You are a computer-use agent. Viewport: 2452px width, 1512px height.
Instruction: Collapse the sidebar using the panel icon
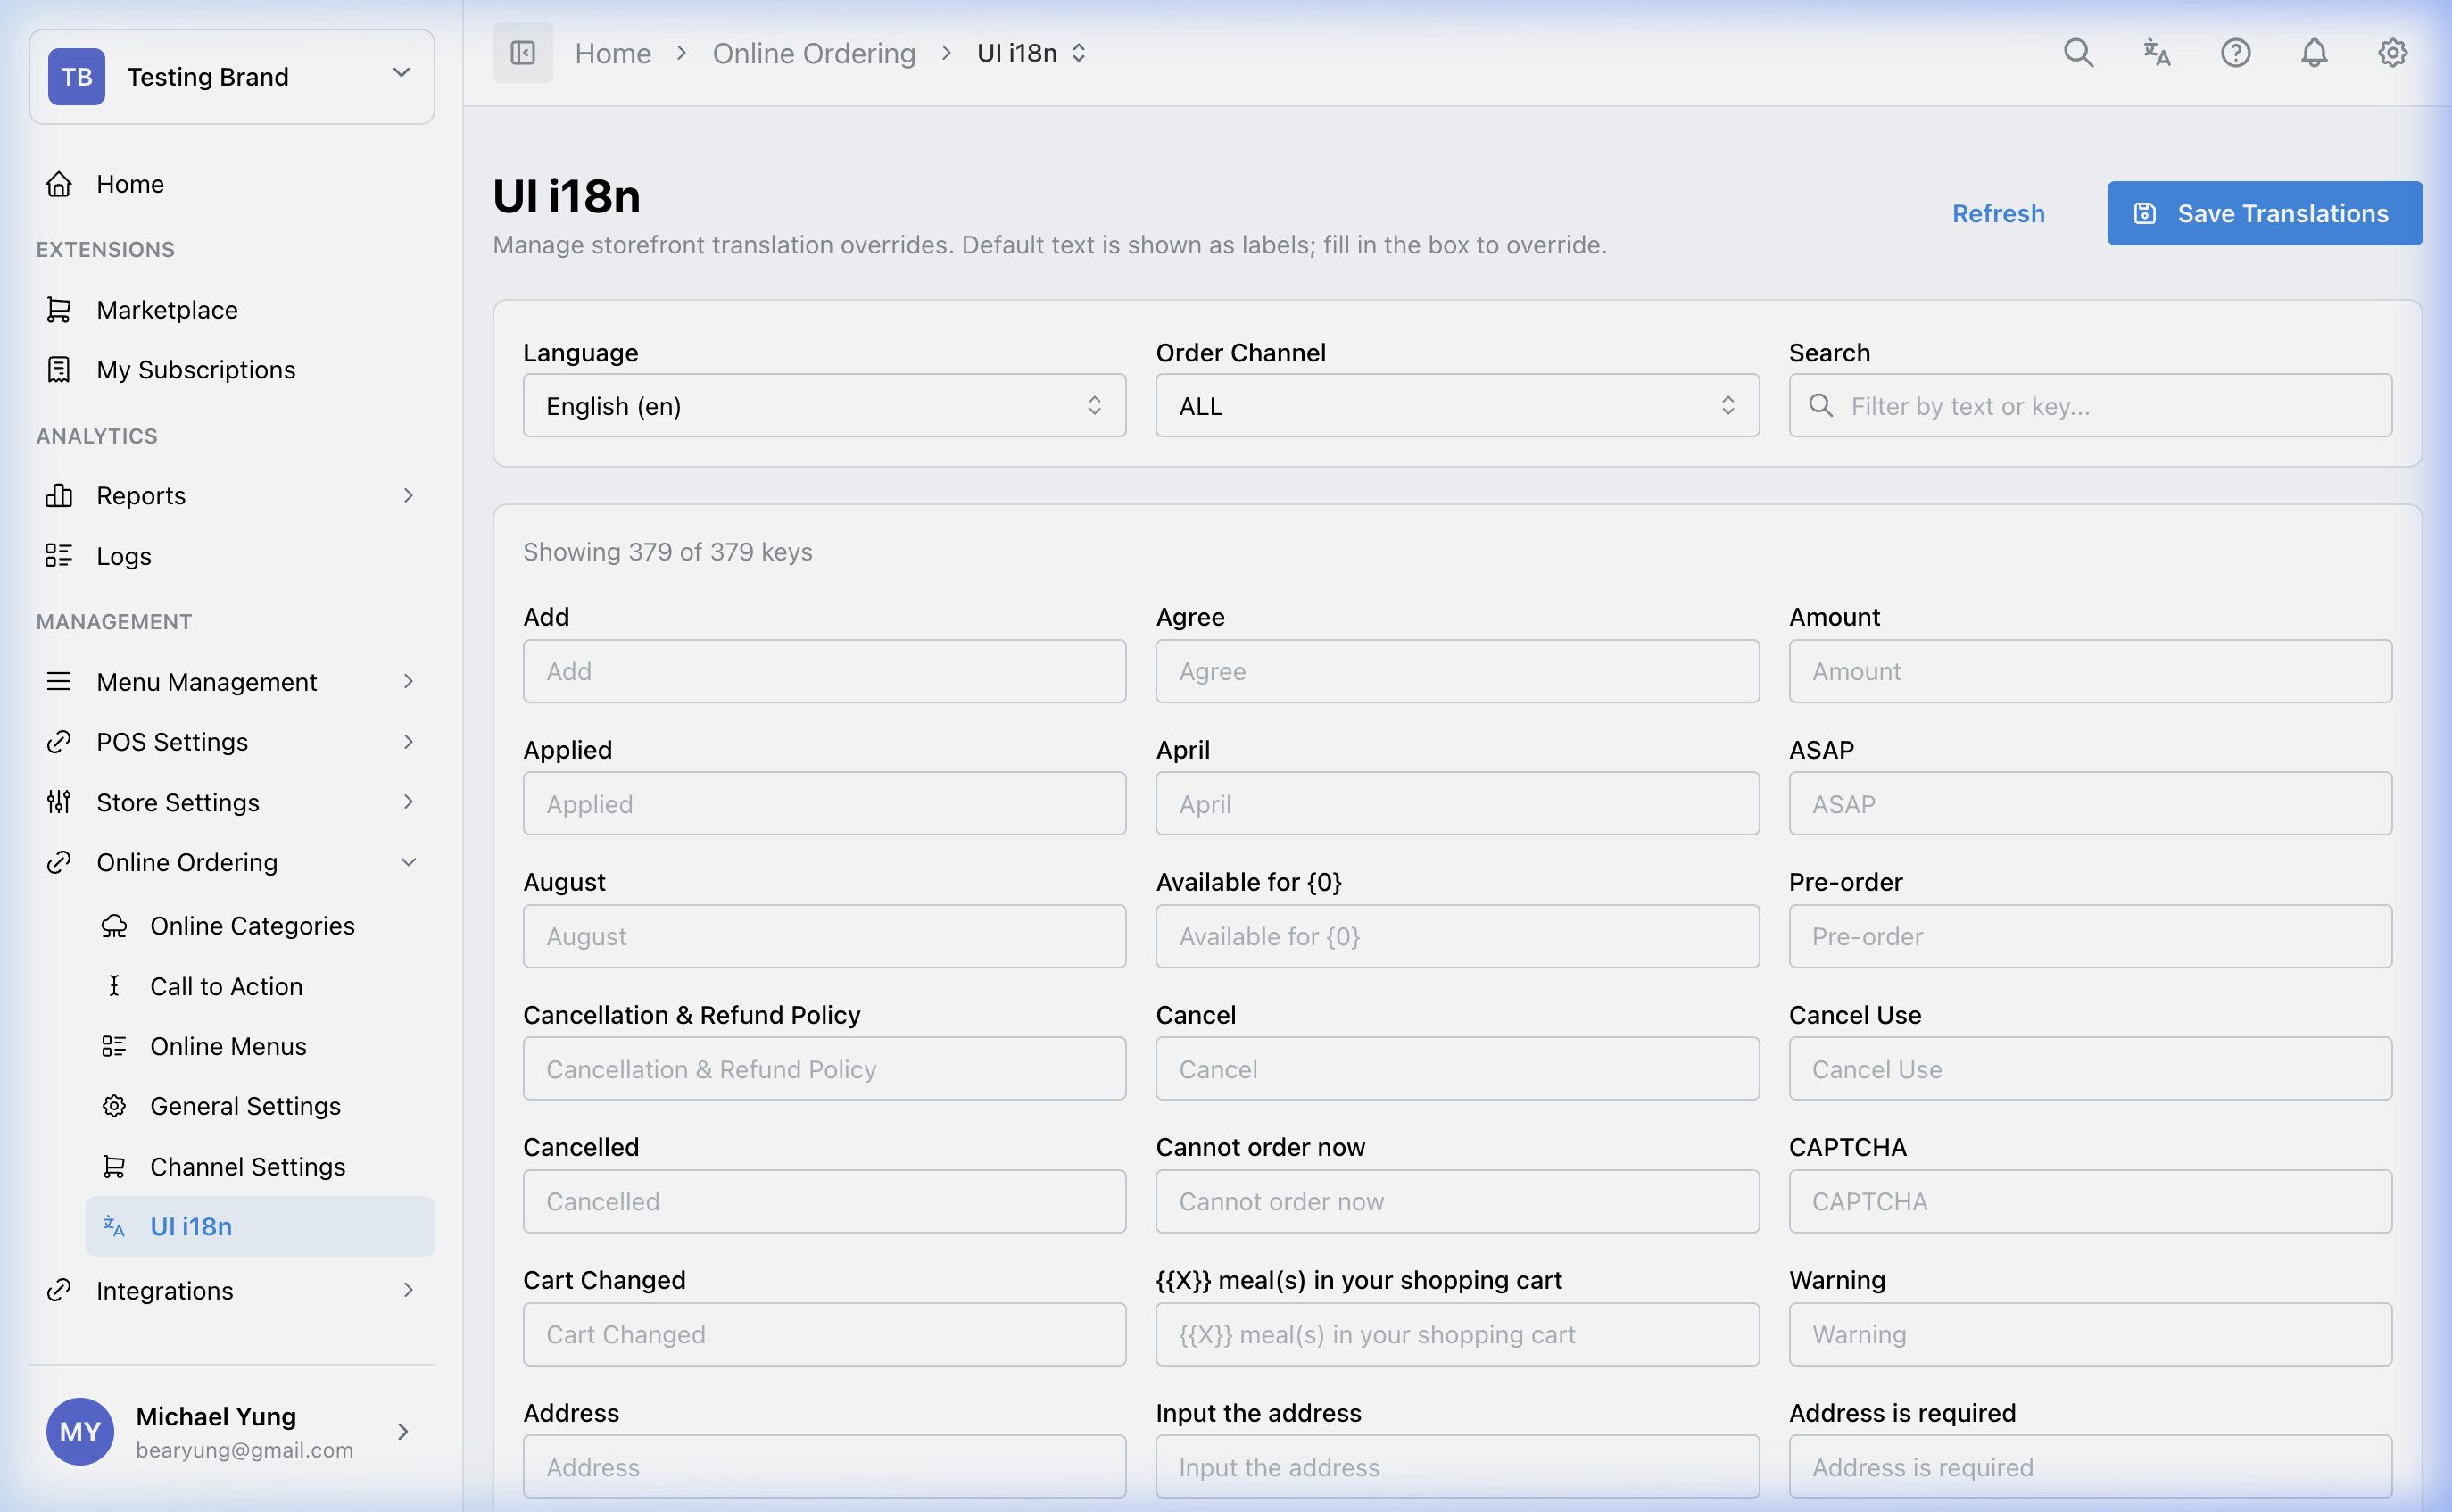522,52
